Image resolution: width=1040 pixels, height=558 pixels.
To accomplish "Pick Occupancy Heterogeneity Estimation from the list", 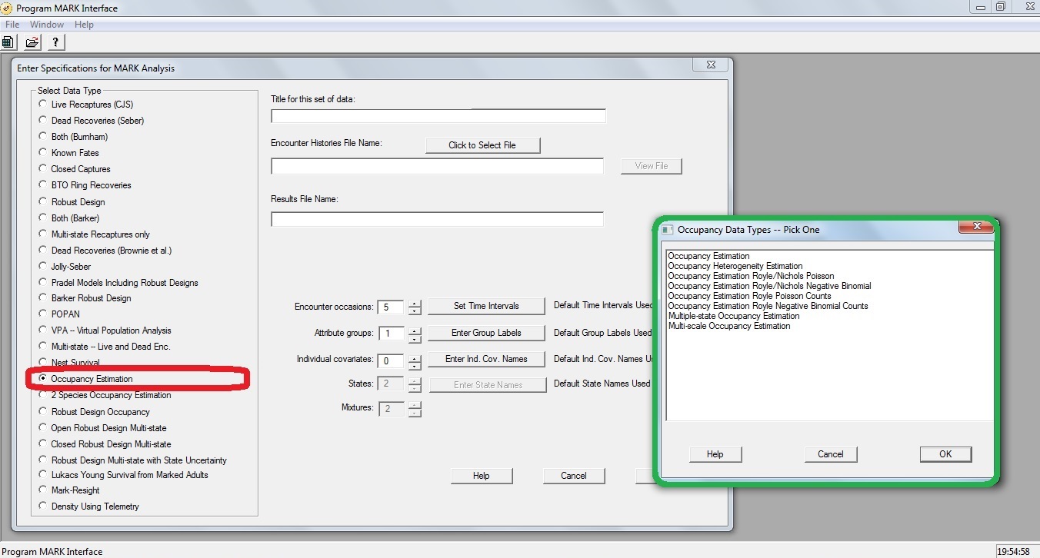I will tap(735, 266).
